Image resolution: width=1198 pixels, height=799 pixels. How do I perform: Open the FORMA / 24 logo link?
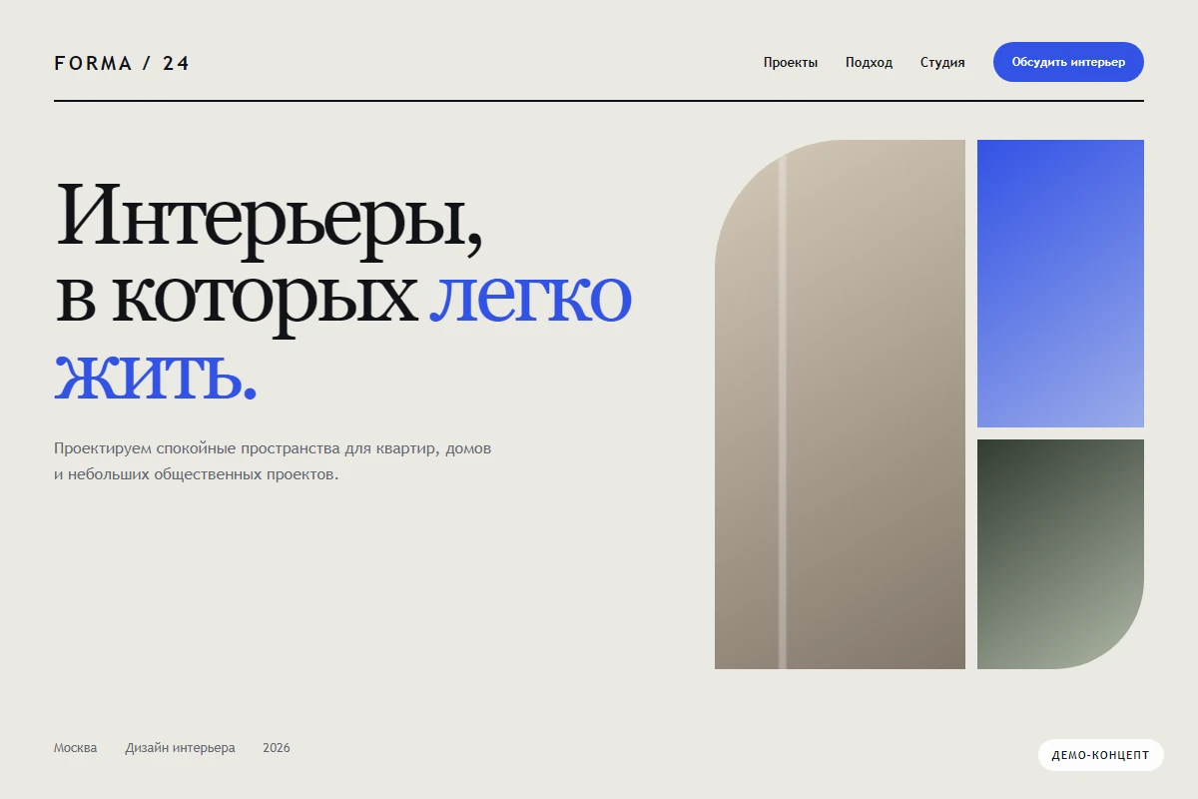122,63
